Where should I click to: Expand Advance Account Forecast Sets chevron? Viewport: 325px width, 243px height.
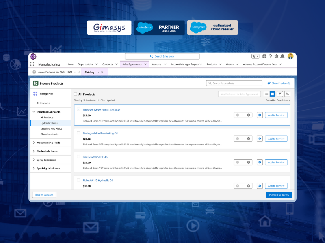point(280,64)
